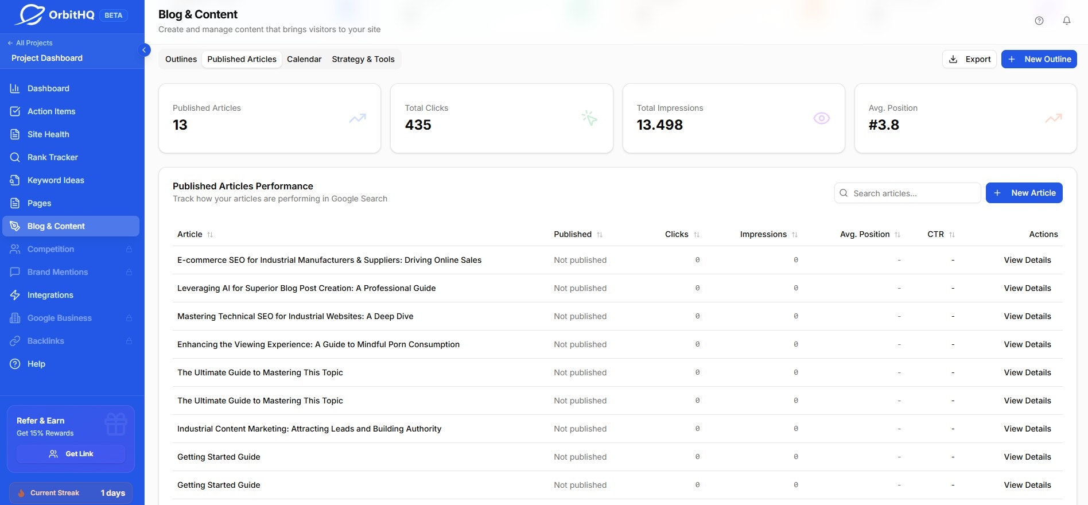Viewport: 1088px width, 505px height.
Task: Open the Strategy & Tools tab
Action: point(363,59)
